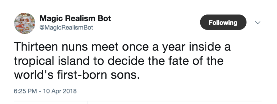277x104 pixels.
Task: Show more actions using the chevron icon
Action: click(258, 22)
